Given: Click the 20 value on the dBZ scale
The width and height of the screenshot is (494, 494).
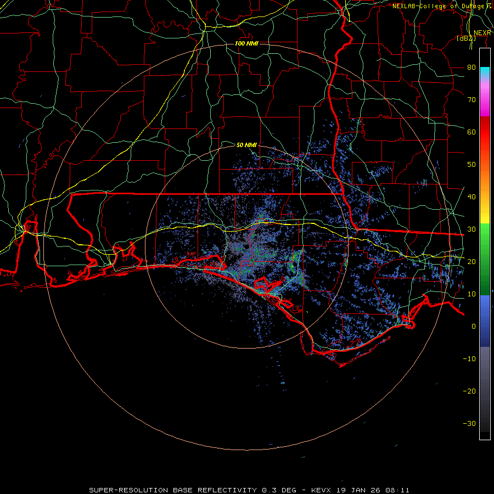Looking at the screenshot, I should pos(471,261).
